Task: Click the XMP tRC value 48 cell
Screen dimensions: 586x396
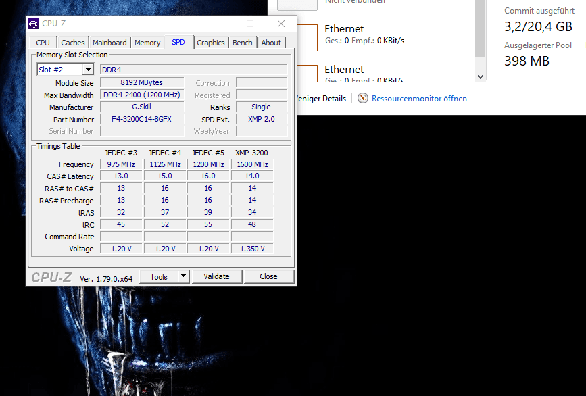Action: tap(252, 224)
